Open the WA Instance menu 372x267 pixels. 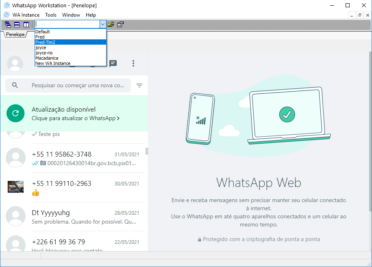click(26, 15)
